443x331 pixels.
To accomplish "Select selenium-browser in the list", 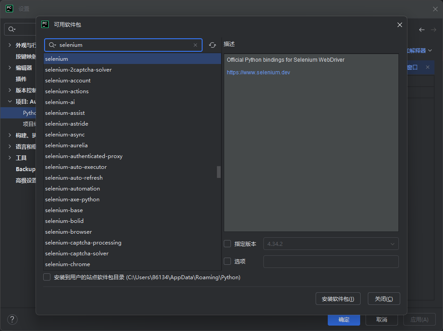I will coord(132,232).
